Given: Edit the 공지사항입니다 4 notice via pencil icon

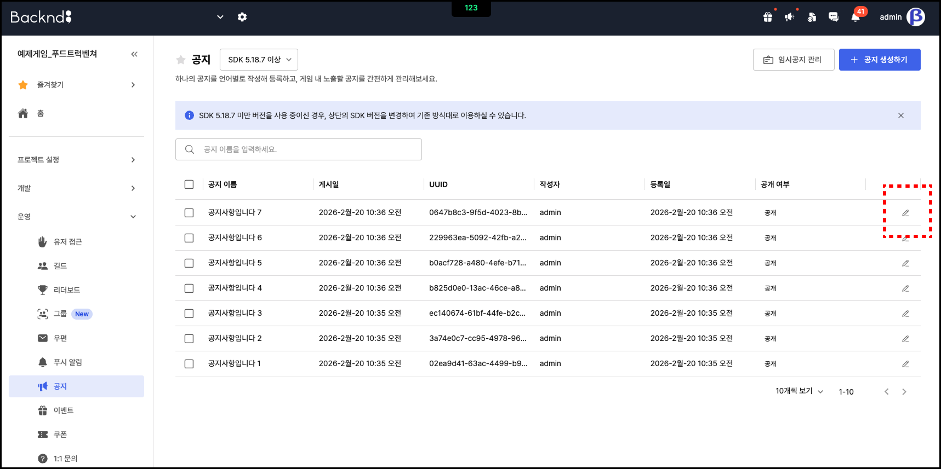Looking at the screenshot, I should [905, 288].
